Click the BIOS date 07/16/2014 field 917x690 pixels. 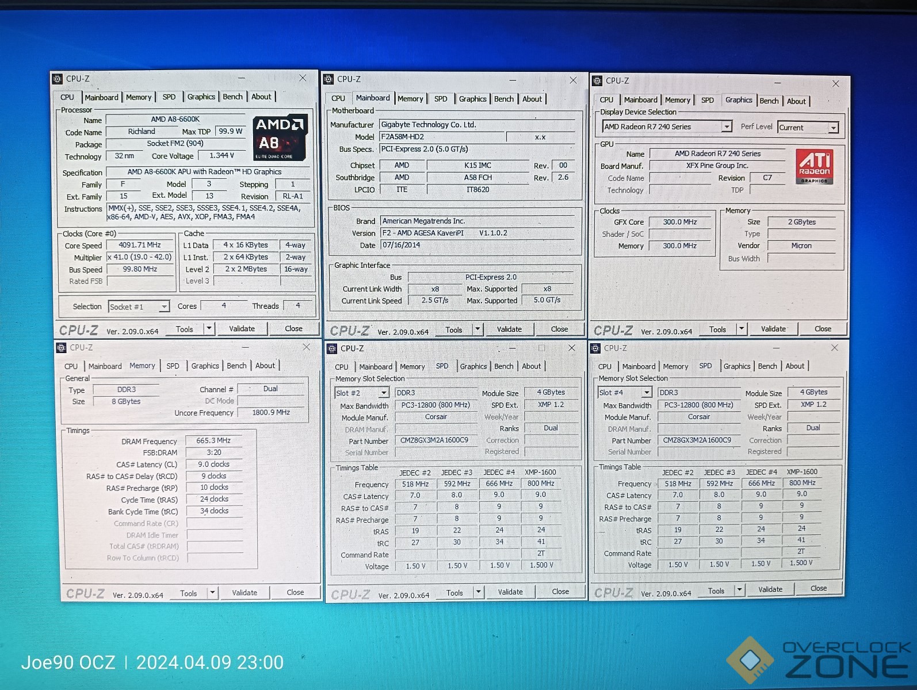[477, 246]
